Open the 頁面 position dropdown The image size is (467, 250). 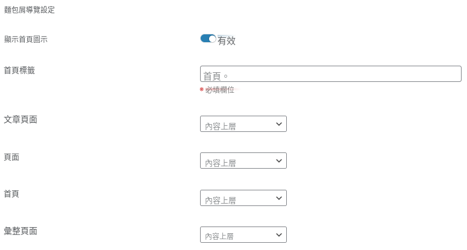(243, 161)
